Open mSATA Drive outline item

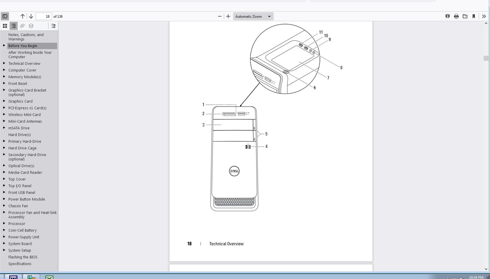point(19,128)
